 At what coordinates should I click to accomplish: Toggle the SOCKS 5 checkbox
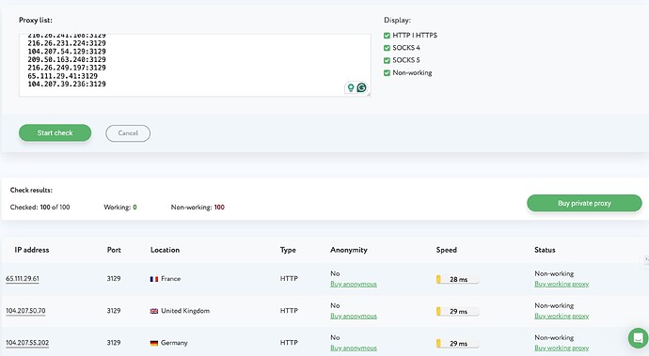point(387,60)
